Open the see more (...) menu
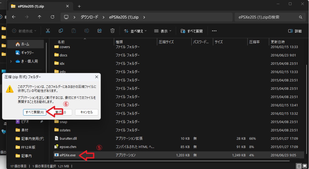 (x=214, y=31)
